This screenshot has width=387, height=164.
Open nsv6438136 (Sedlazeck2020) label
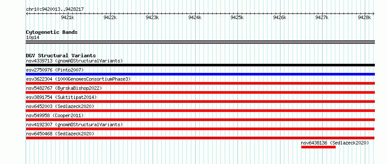click(335, 143)
